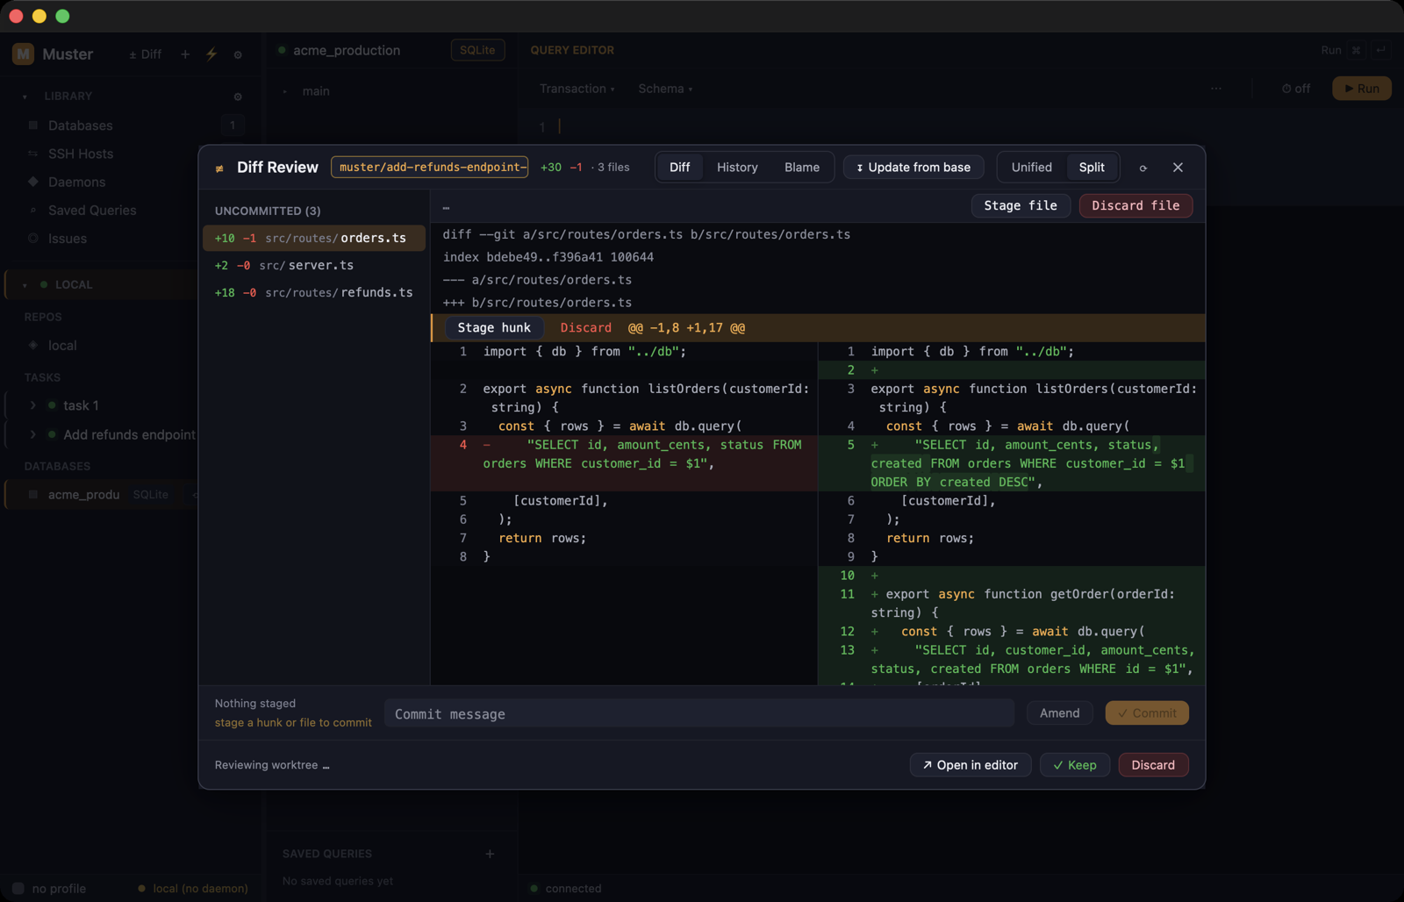Select src/routes/orders.ts in uncommitted list
Screen dimensions: 1404x902
(x=314, y=238)
